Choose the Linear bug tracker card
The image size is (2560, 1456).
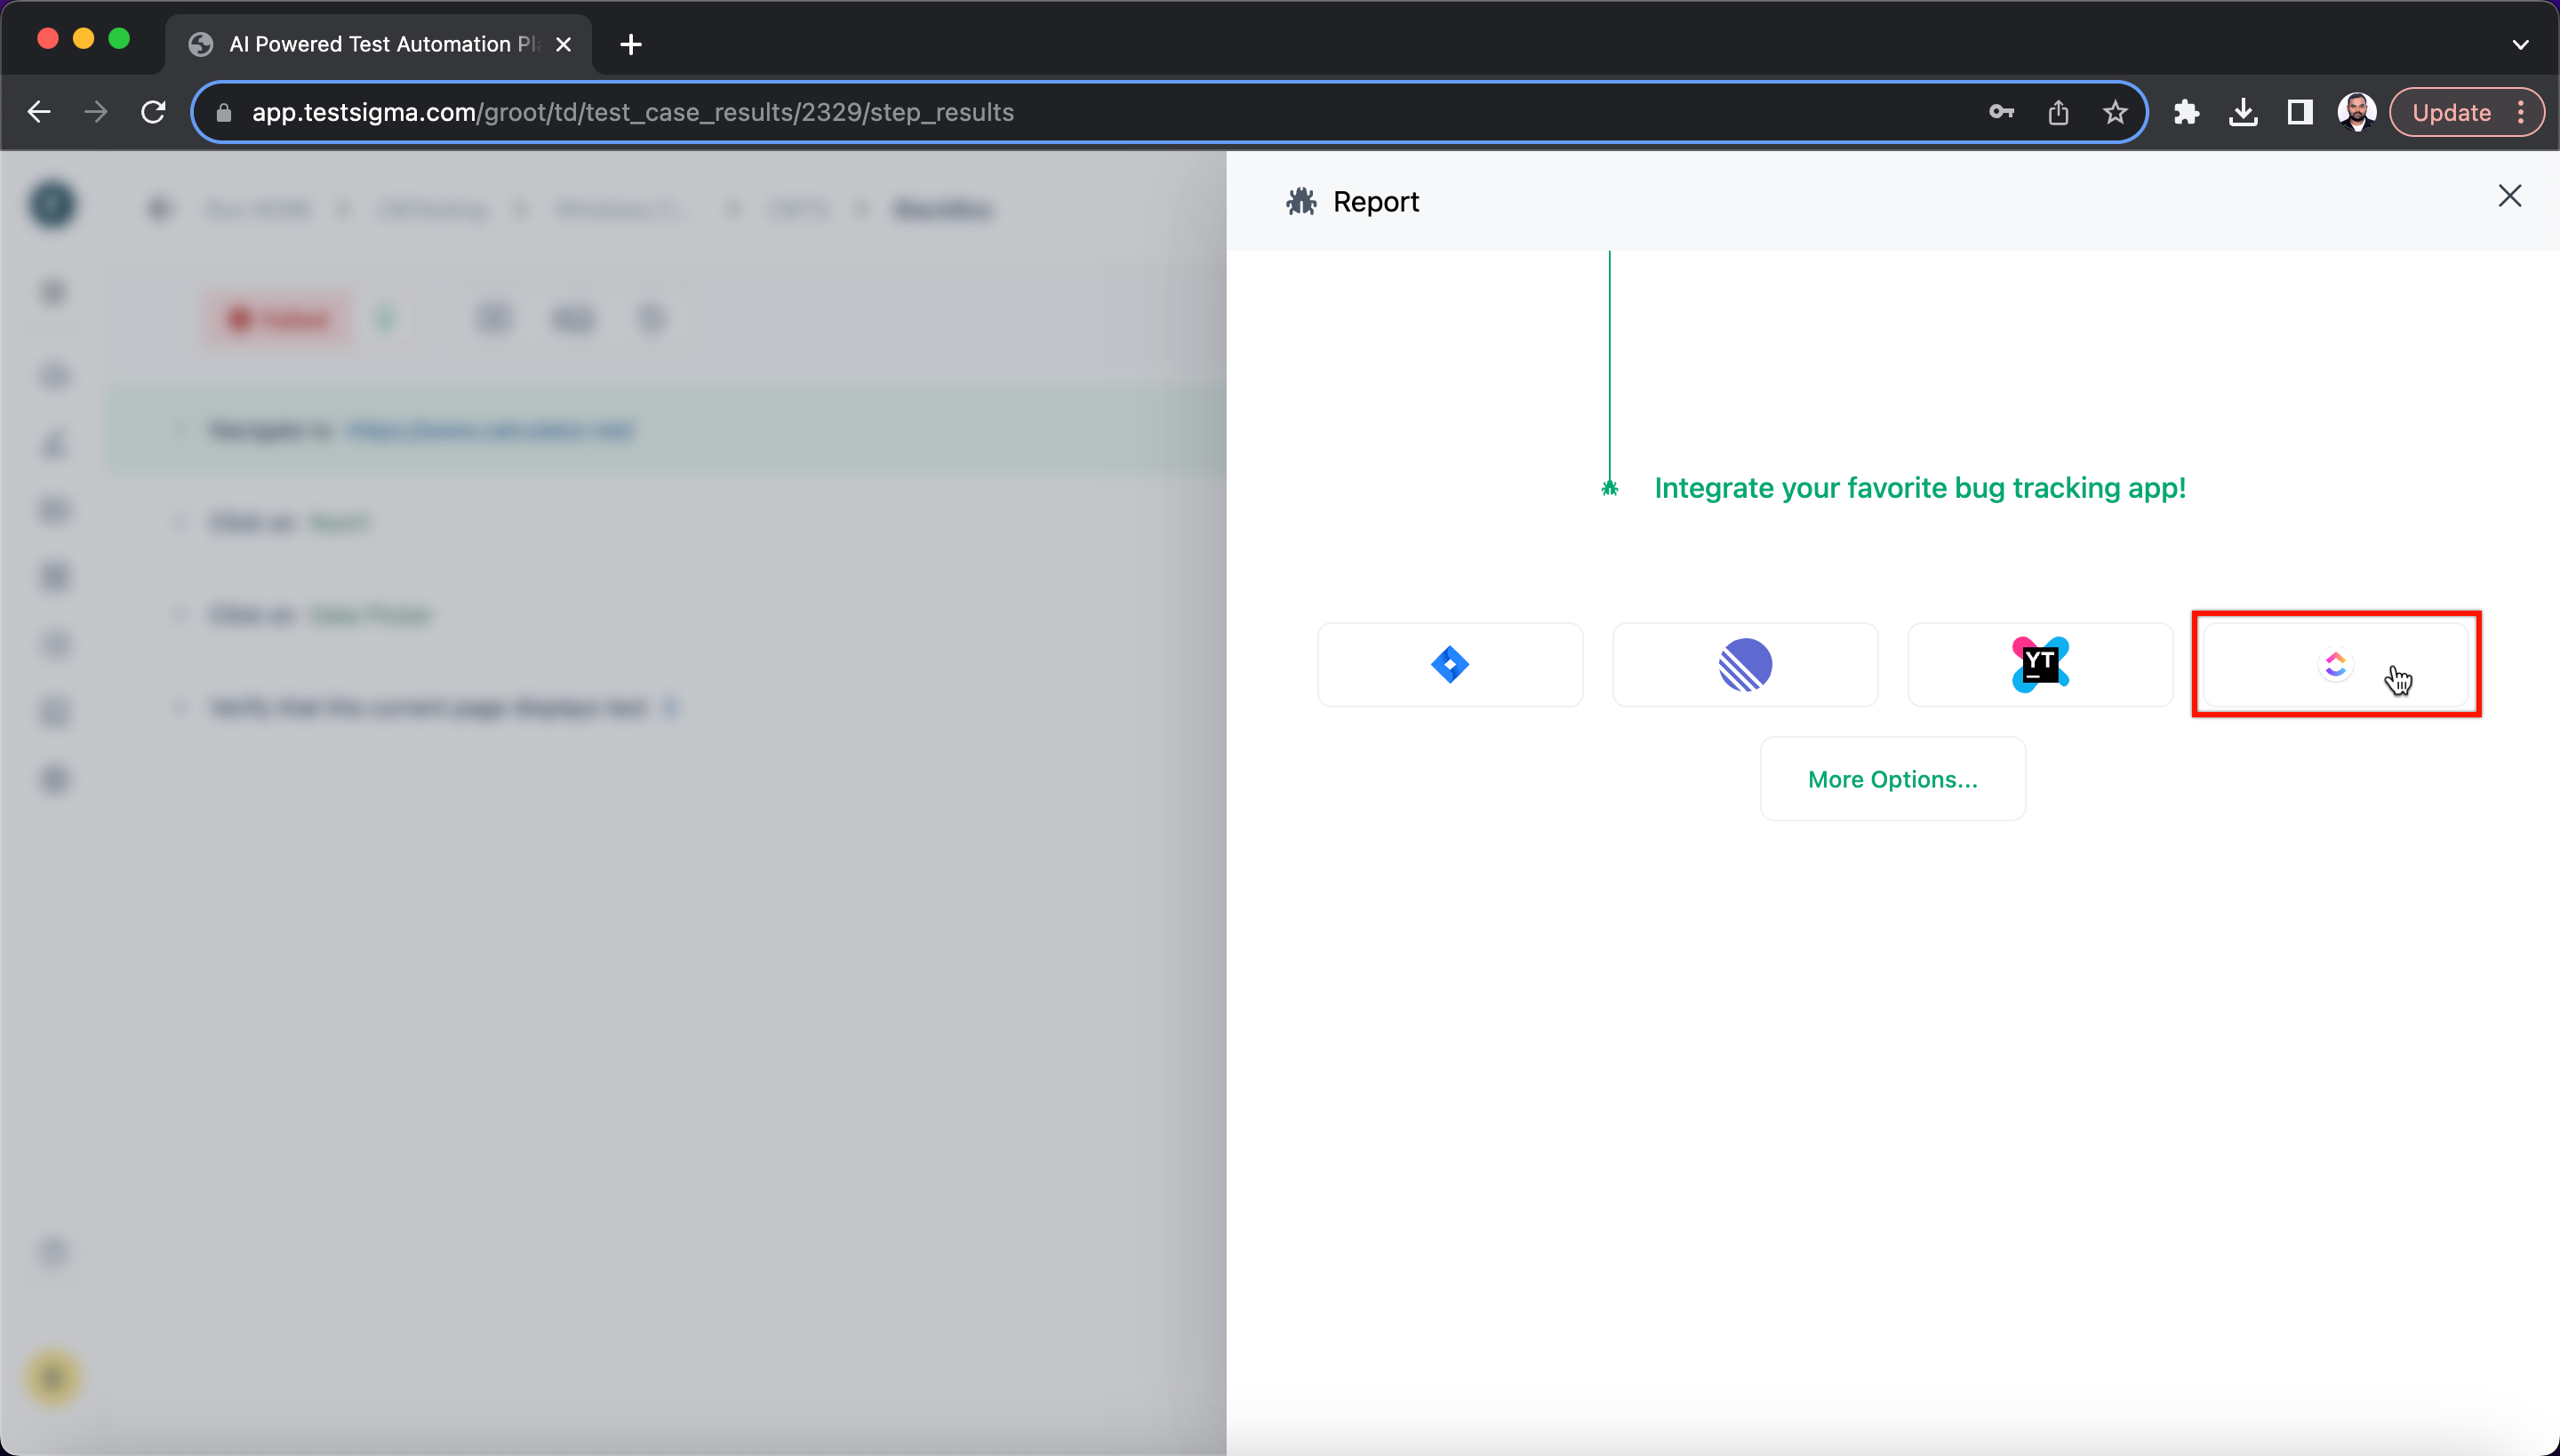1745,665
